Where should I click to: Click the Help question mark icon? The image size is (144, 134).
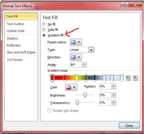(x=124, y=5)
